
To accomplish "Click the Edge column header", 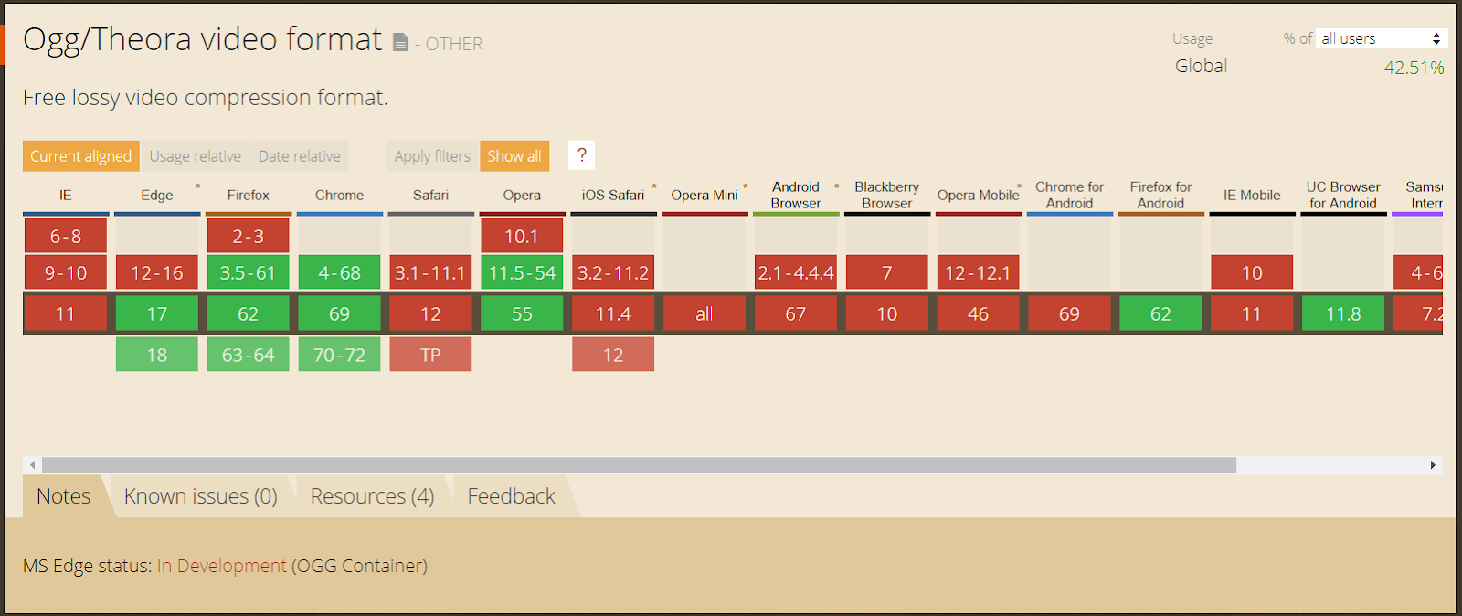I will pos(157,195).
